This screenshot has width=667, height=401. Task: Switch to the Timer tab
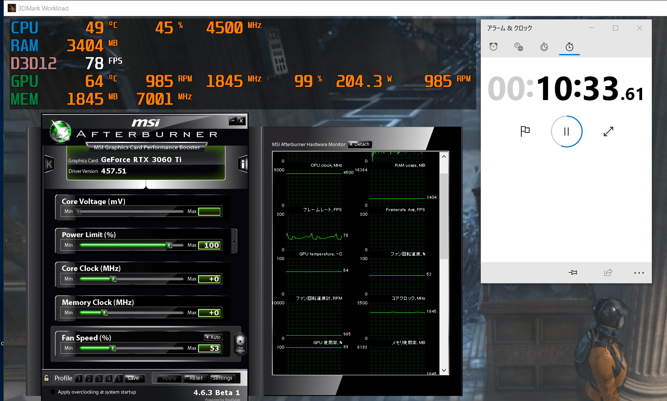[544, 46]
